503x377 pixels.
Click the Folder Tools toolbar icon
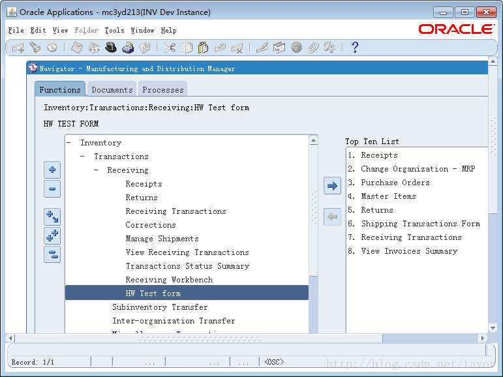[x=330, y=48]
